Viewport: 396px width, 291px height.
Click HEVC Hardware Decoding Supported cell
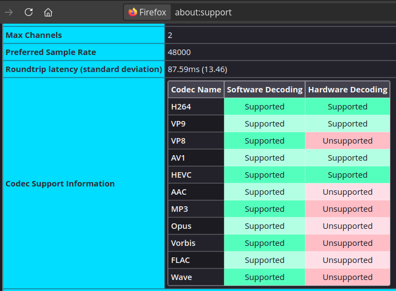(x=348, y=175)
